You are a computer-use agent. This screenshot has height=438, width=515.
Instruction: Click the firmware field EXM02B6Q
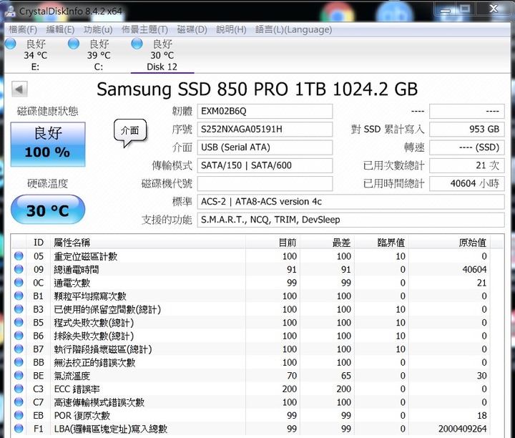coord(265,112)
